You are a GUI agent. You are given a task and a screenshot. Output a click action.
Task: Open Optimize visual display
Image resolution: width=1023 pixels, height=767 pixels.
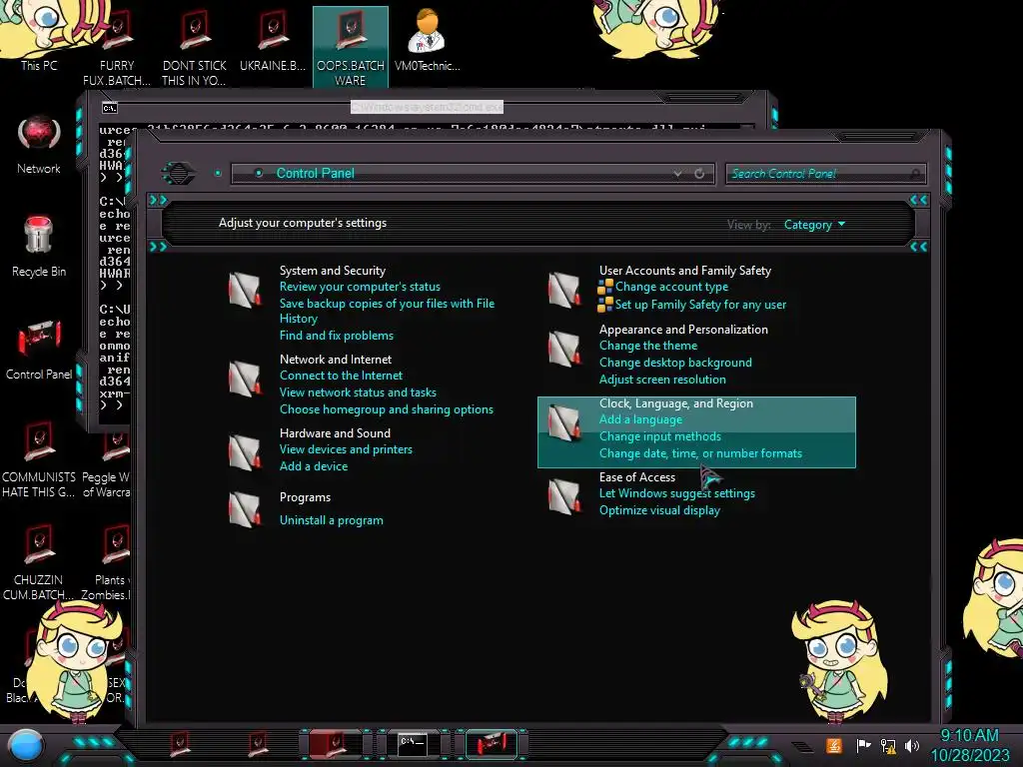click(x=659, y=510)
